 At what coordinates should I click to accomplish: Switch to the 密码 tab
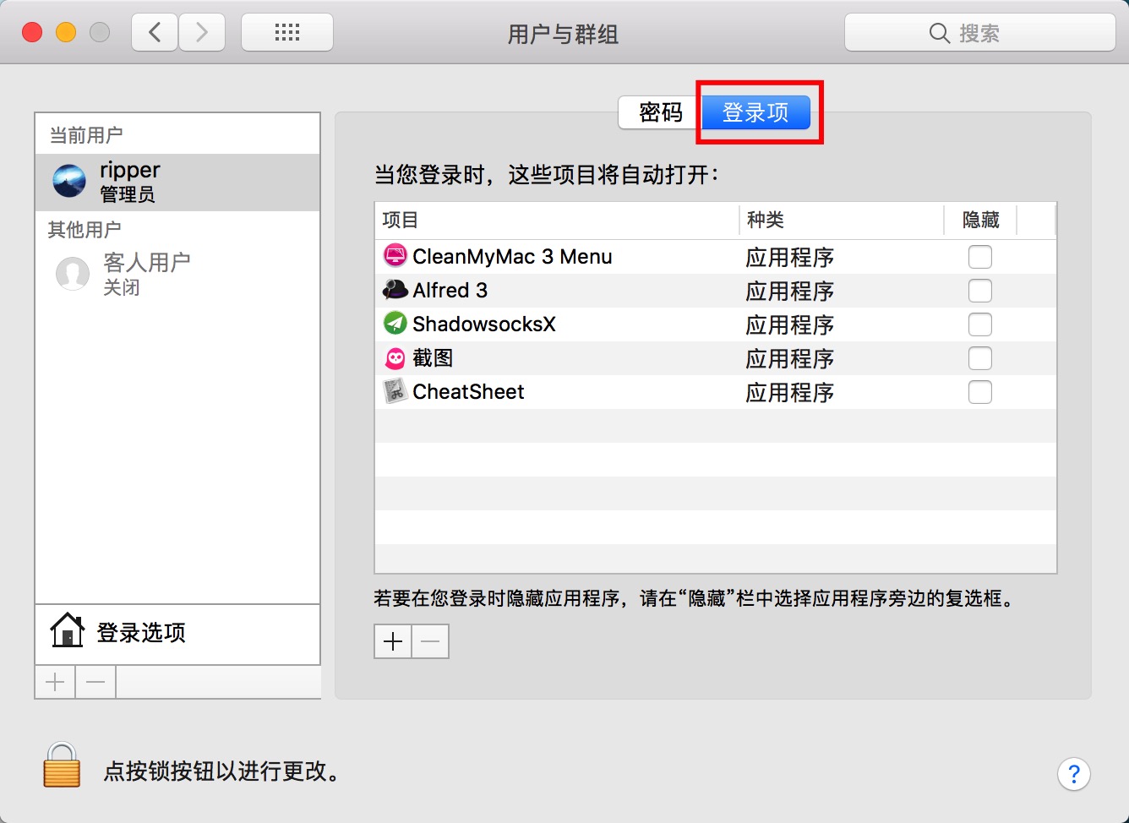click(x=660, y=112)
